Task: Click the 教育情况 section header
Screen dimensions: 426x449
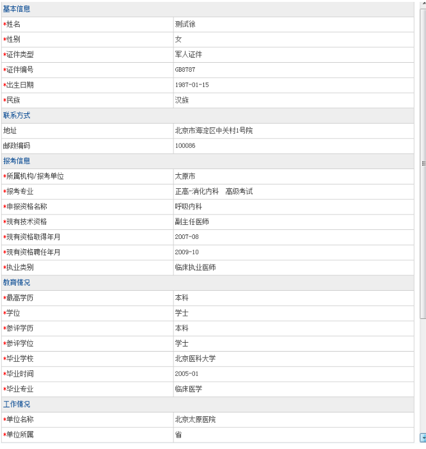Action: (x=17, y=282)
